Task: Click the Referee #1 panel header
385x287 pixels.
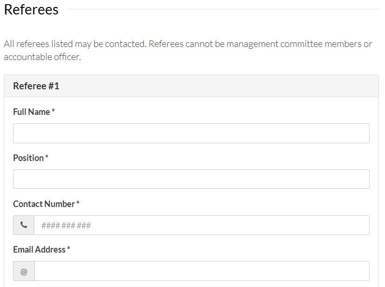Action: [x=191, y=86]
